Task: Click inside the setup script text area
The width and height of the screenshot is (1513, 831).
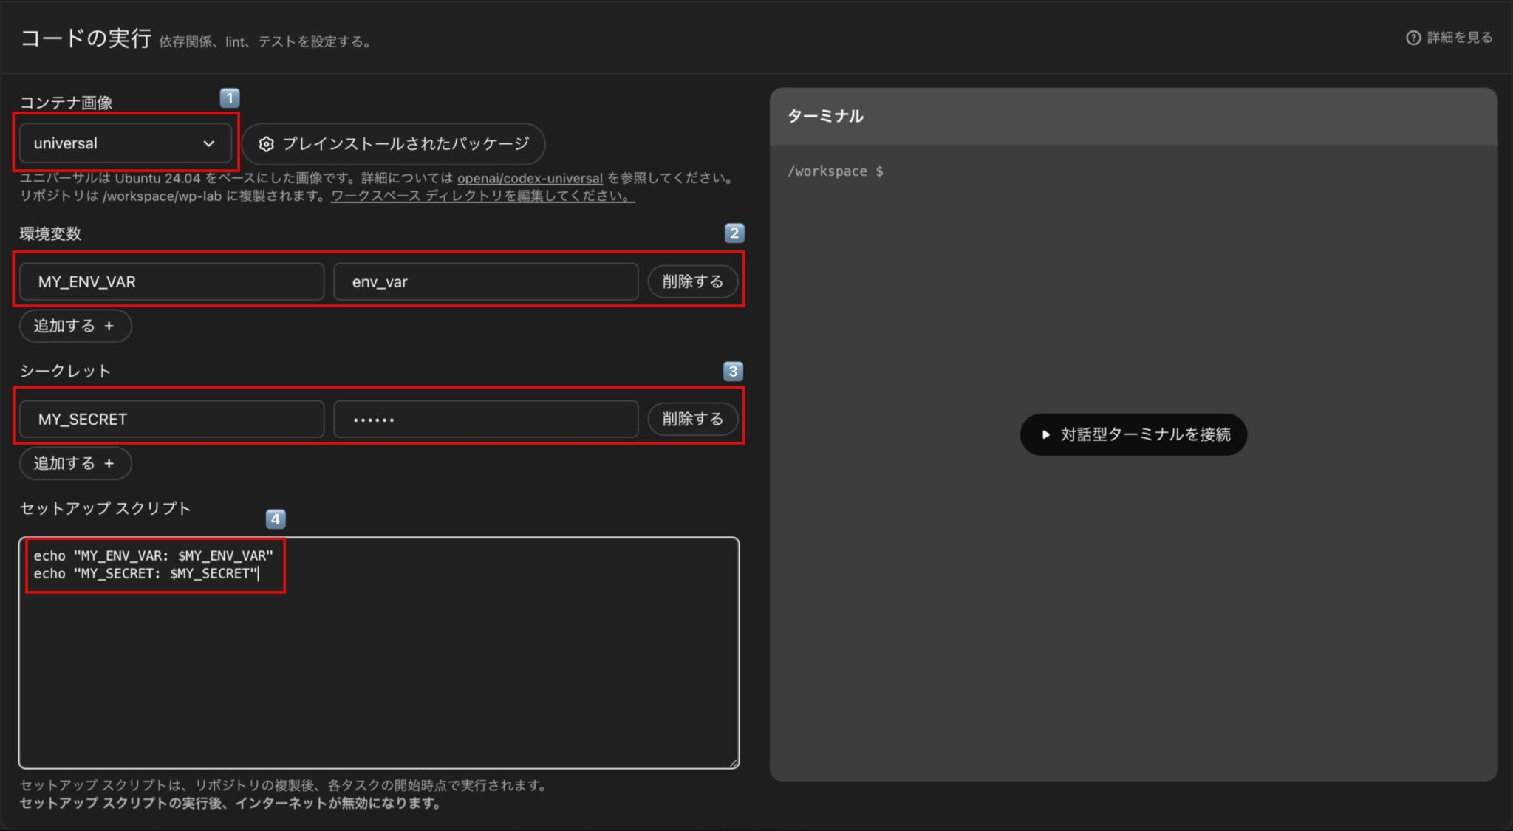Action: (378, 665)
